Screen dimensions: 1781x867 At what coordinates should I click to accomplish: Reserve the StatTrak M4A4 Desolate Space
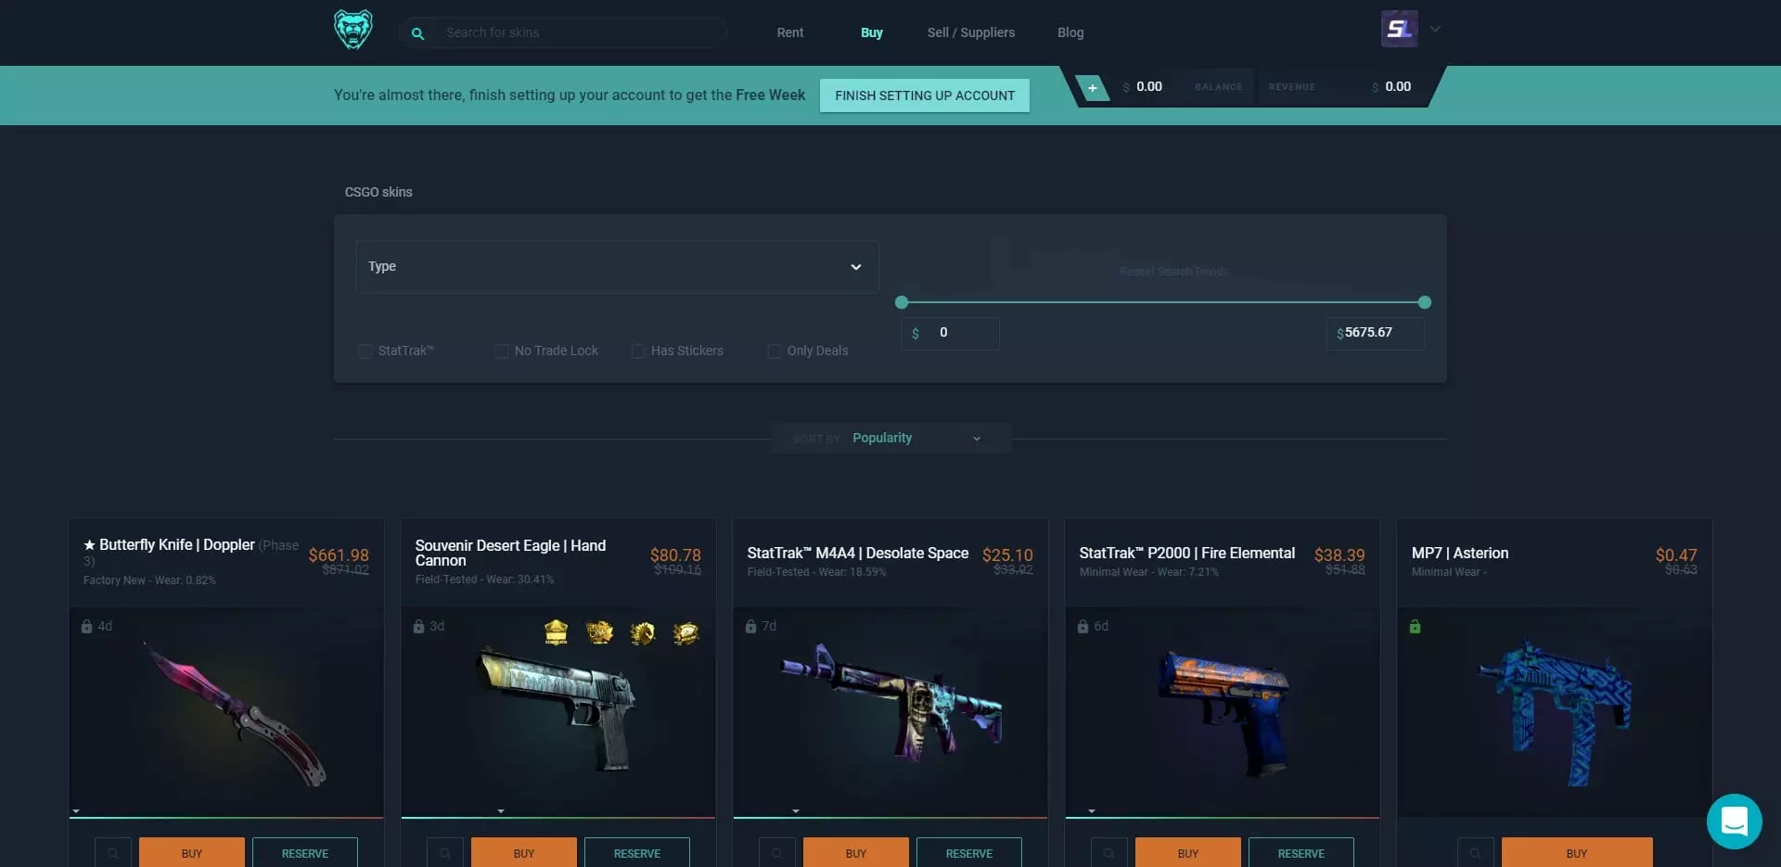coord(969,853)
